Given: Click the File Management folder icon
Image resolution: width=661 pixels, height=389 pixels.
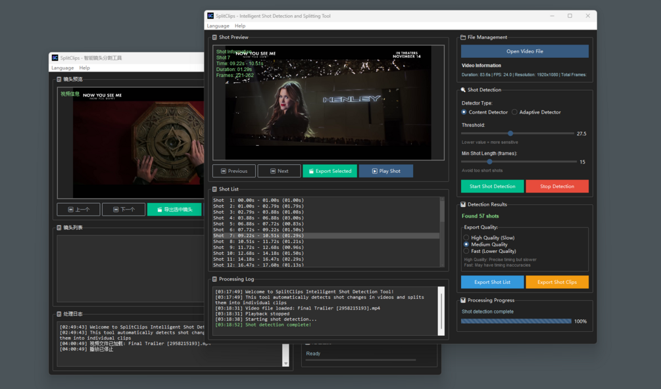Looking at the screenshot, I should 463,37.
